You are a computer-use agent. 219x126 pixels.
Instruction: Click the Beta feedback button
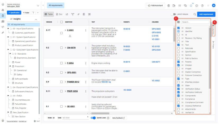(x=118, y=118)
